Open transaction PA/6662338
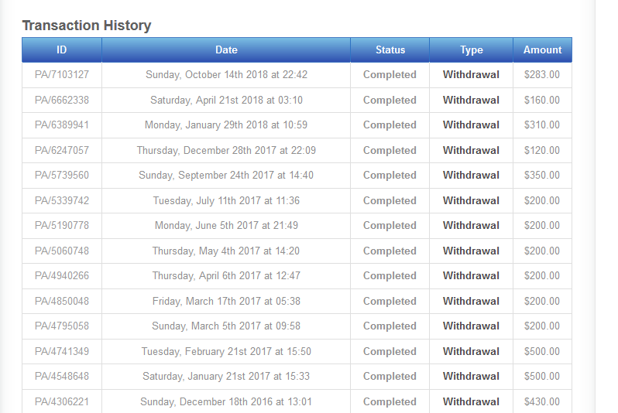The image size is (618, 413). click(62, 100)
